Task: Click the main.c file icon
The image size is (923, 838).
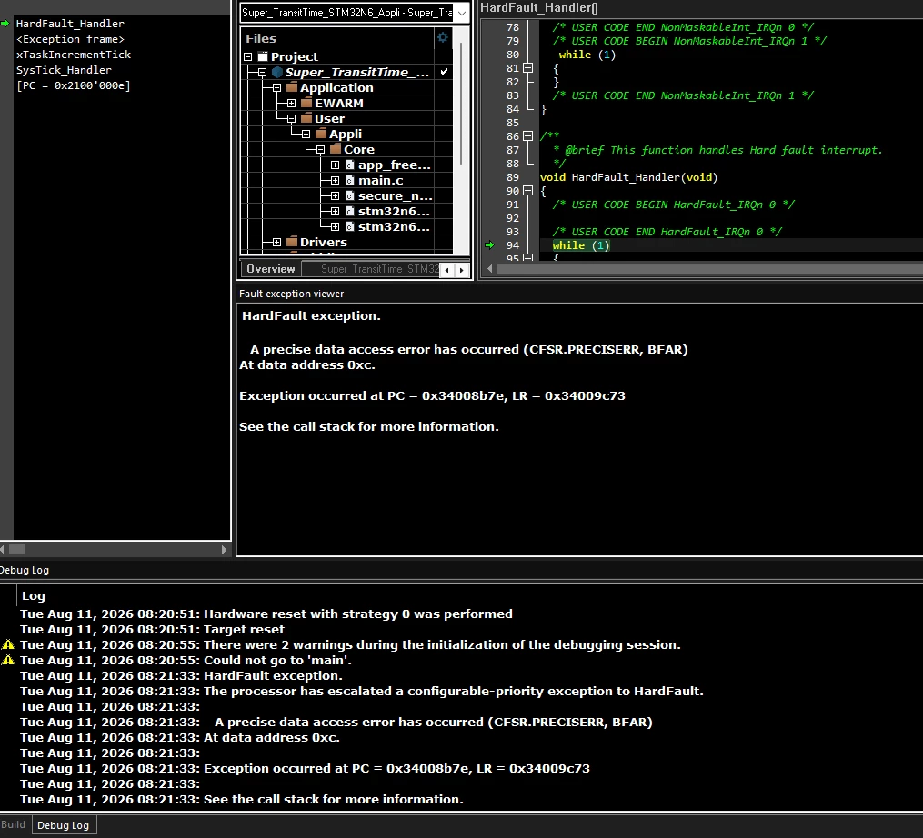Action: click(350, 180)
